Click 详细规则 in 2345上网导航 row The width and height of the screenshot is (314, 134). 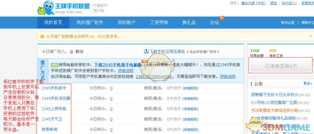191,109
